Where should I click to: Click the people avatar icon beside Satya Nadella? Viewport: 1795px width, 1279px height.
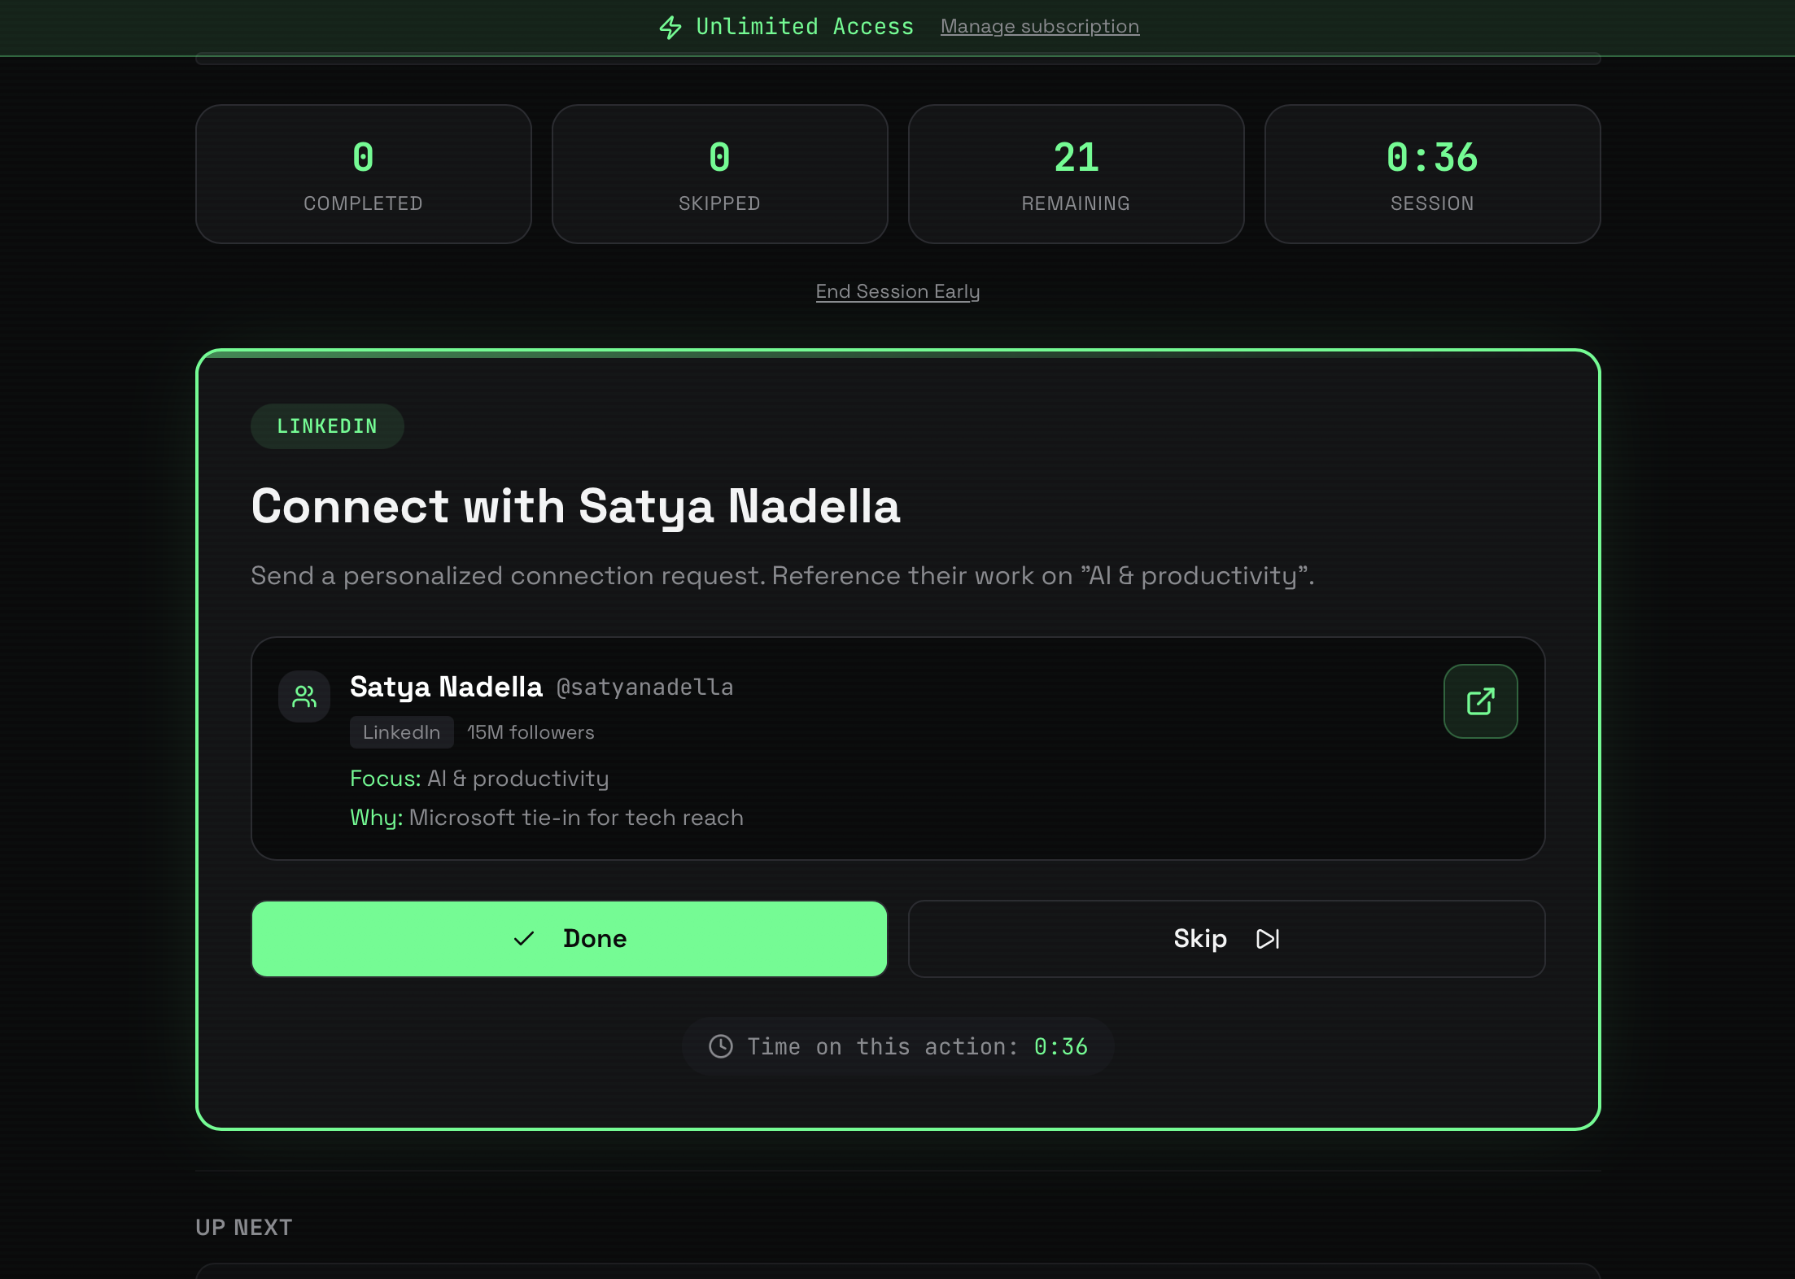pyautogui.click(x=304, y=696)
